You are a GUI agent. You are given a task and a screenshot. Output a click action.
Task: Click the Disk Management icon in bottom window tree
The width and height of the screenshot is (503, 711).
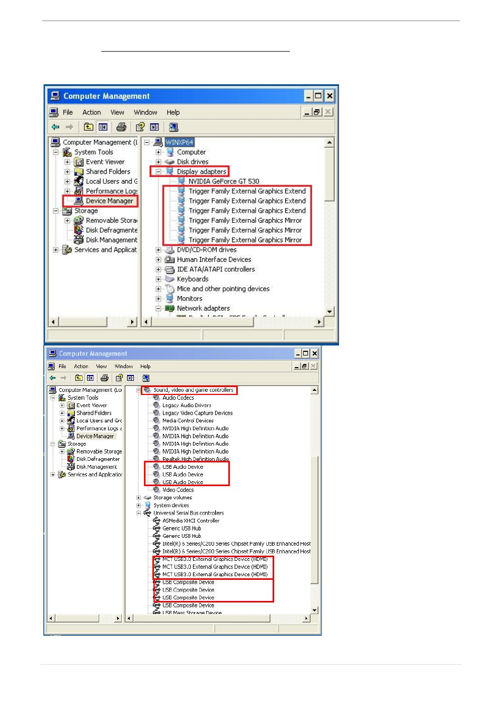click(71, 467)
